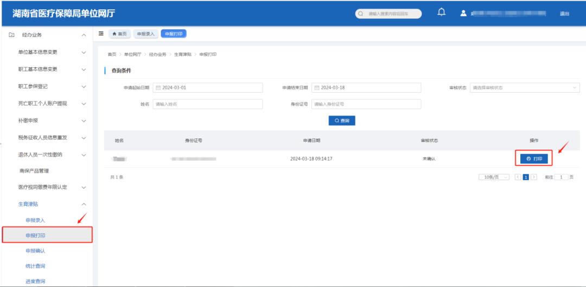
Task: Go to previous page arrow in pagination
Action: pos(518,177)
